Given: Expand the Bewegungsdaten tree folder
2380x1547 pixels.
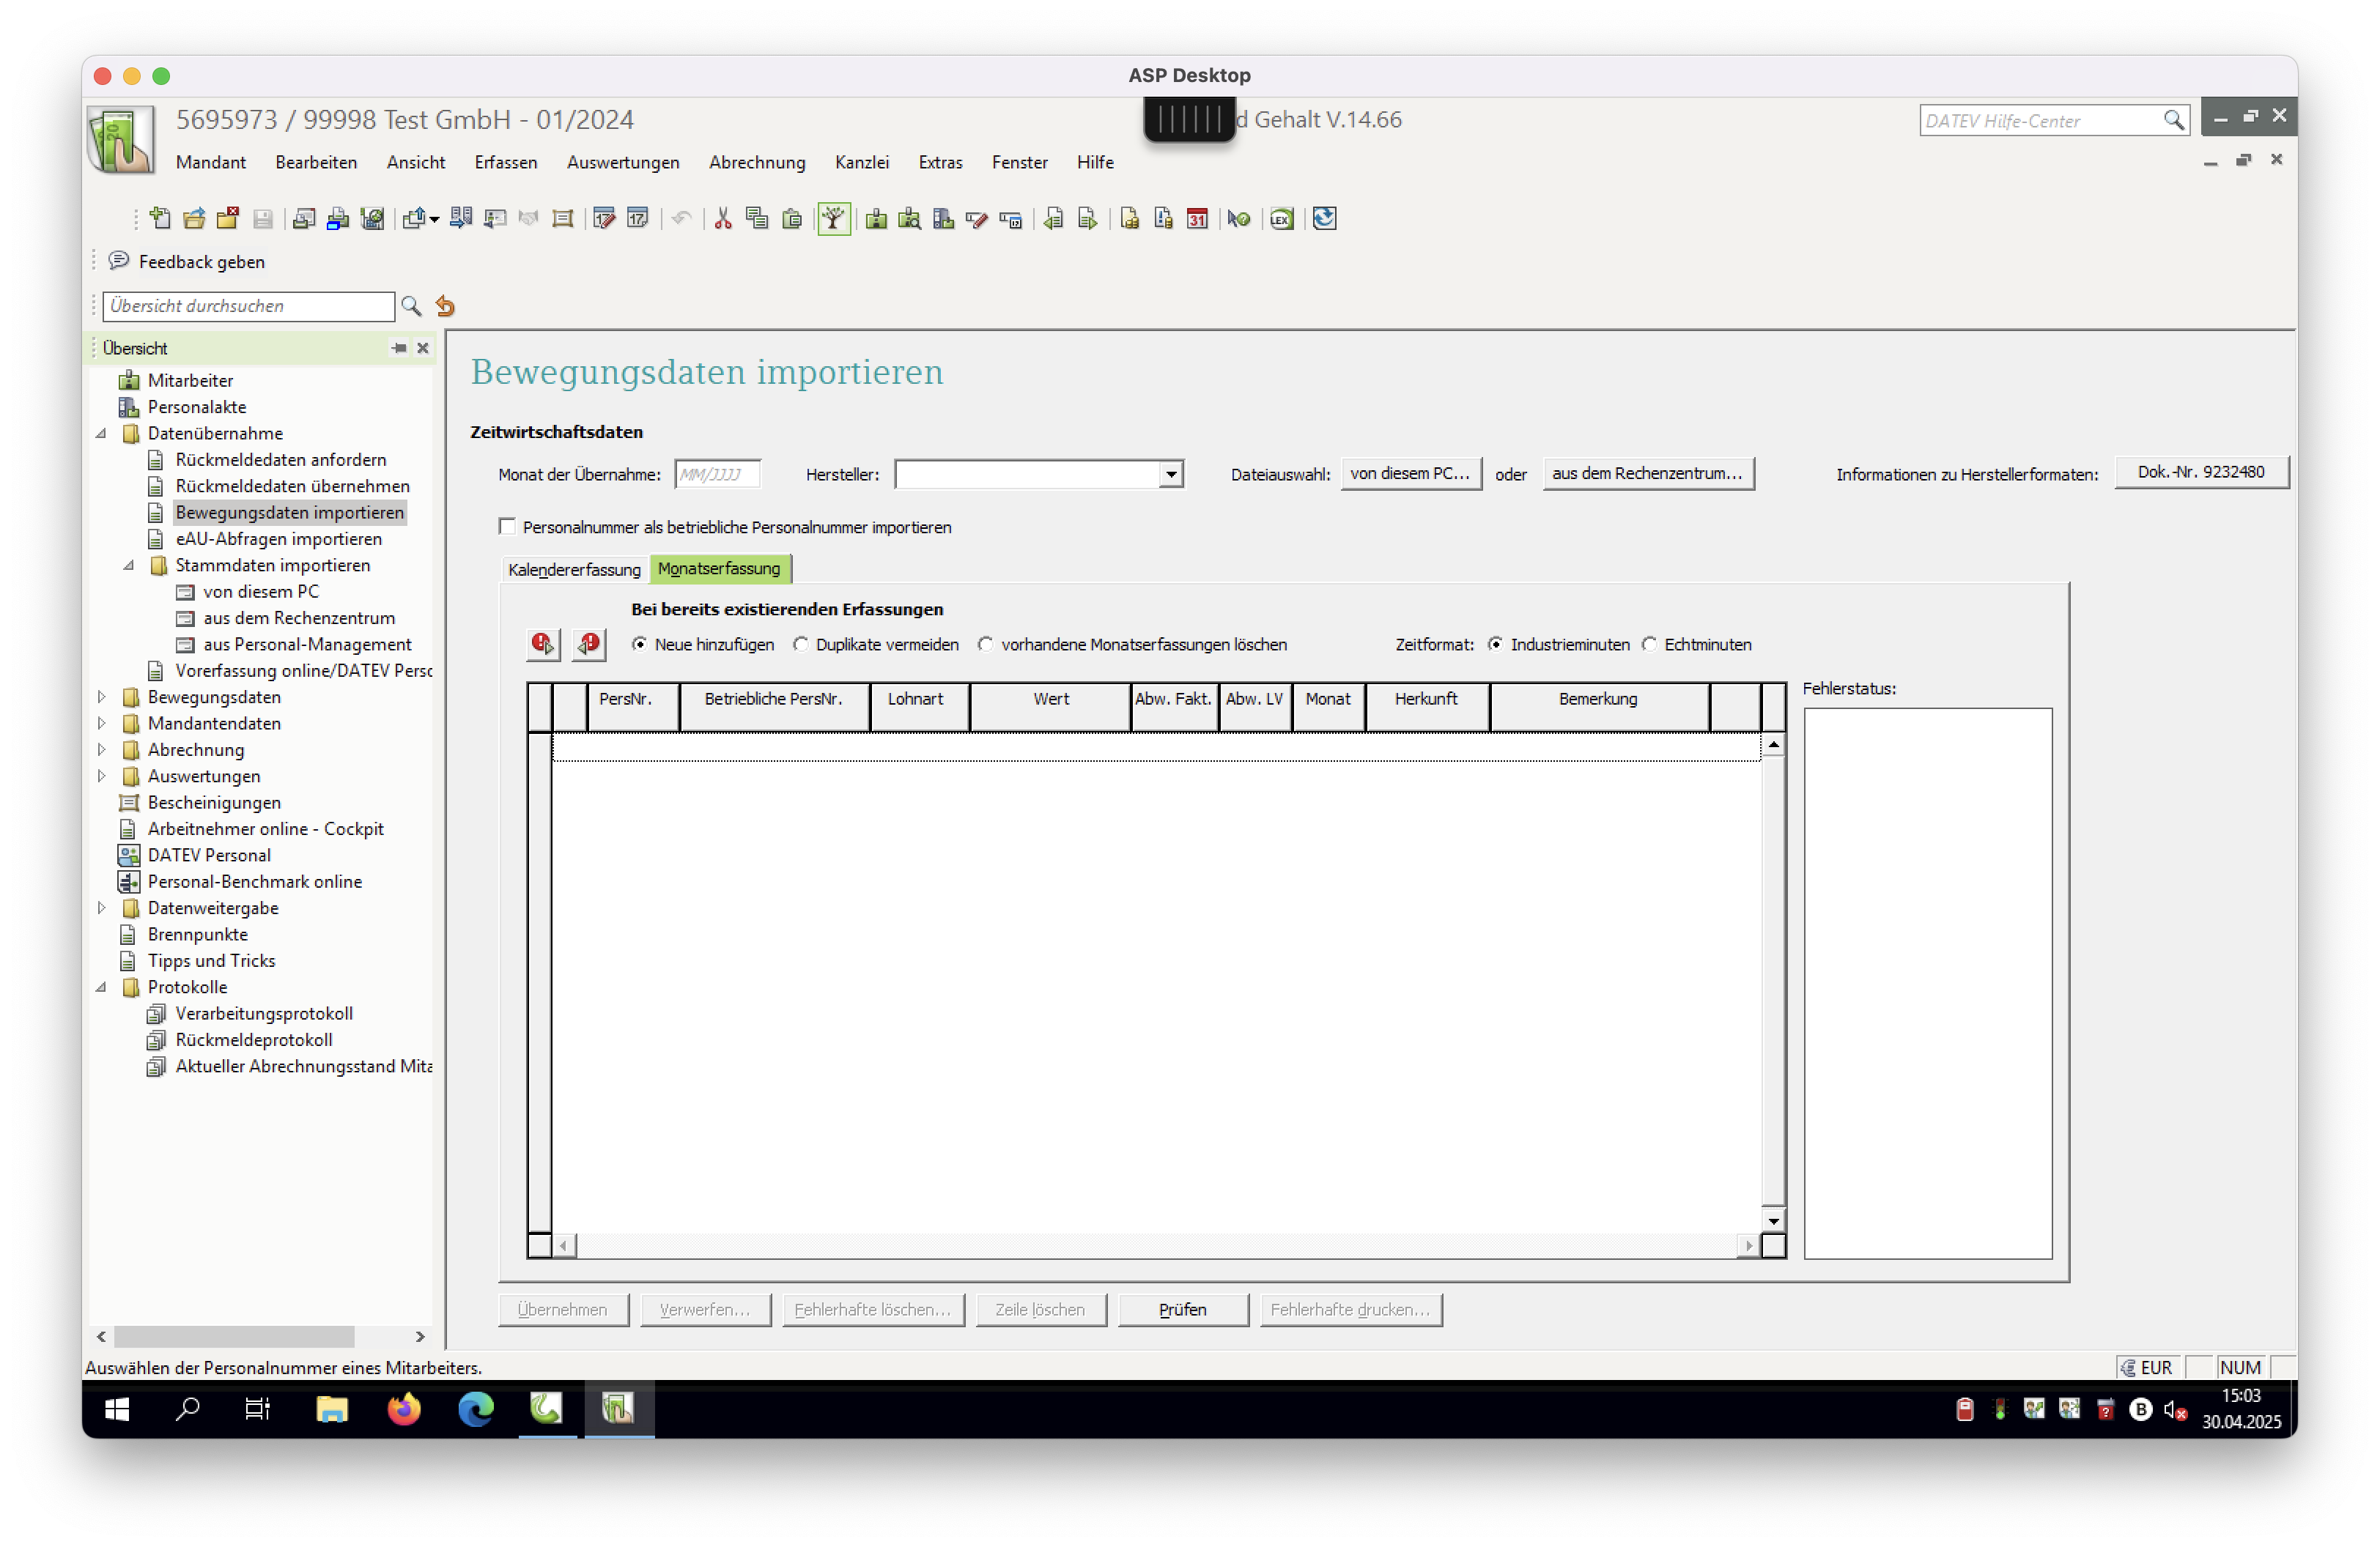Looking at the screenshot, I should 102,697.
